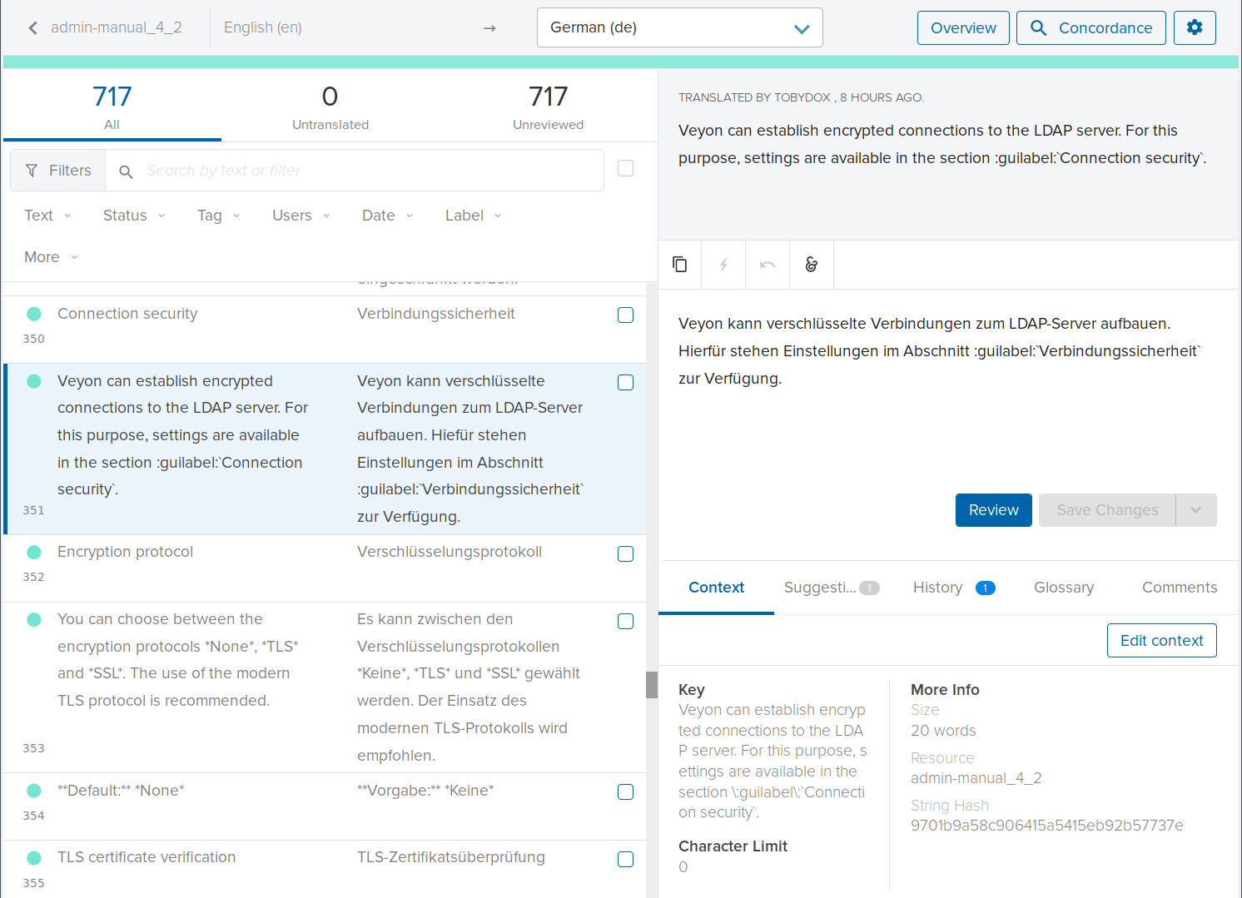Click the green status dot for **Default:** *None*

point(34,791)
